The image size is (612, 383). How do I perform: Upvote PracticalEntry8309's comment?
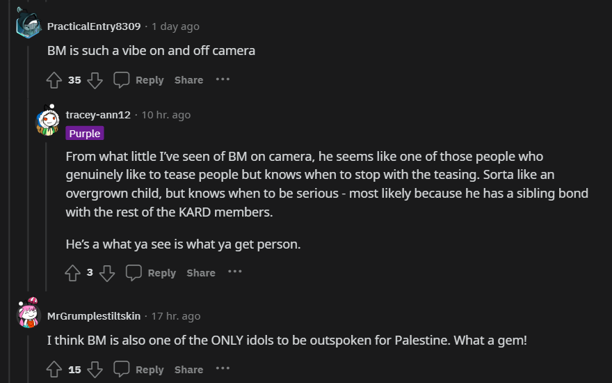pyautogui.click(x=54, y=80)
